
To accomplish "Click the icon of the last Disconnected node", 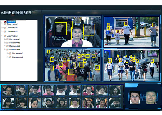I will click(x=10, y=57).
